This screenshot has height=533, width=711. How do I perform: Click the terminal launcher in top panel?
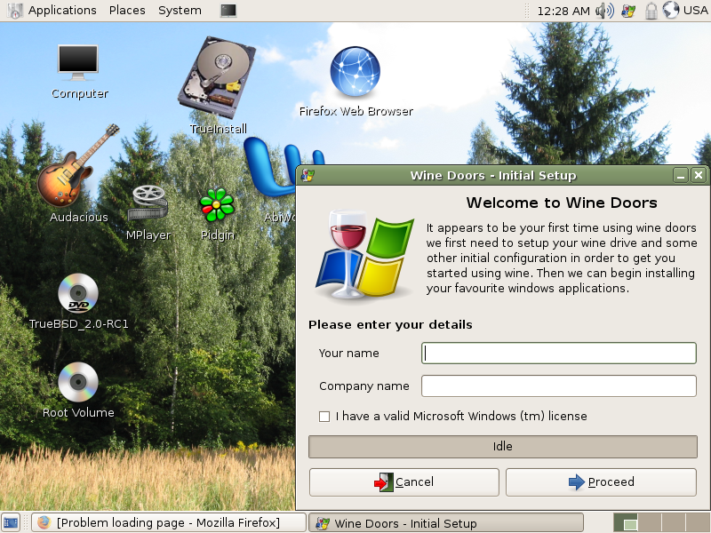point(228,11)
